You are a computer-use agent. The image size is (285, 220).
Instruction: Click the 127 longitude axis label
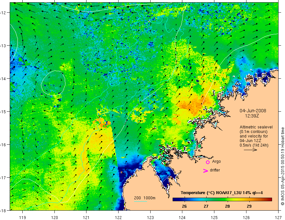tap(278, 217)
